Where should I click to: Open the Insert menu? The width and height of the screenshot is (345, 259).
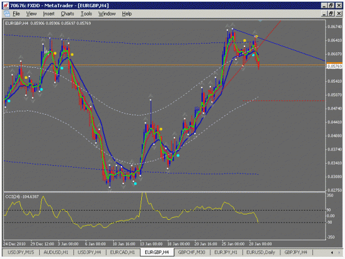pos(49,14)
